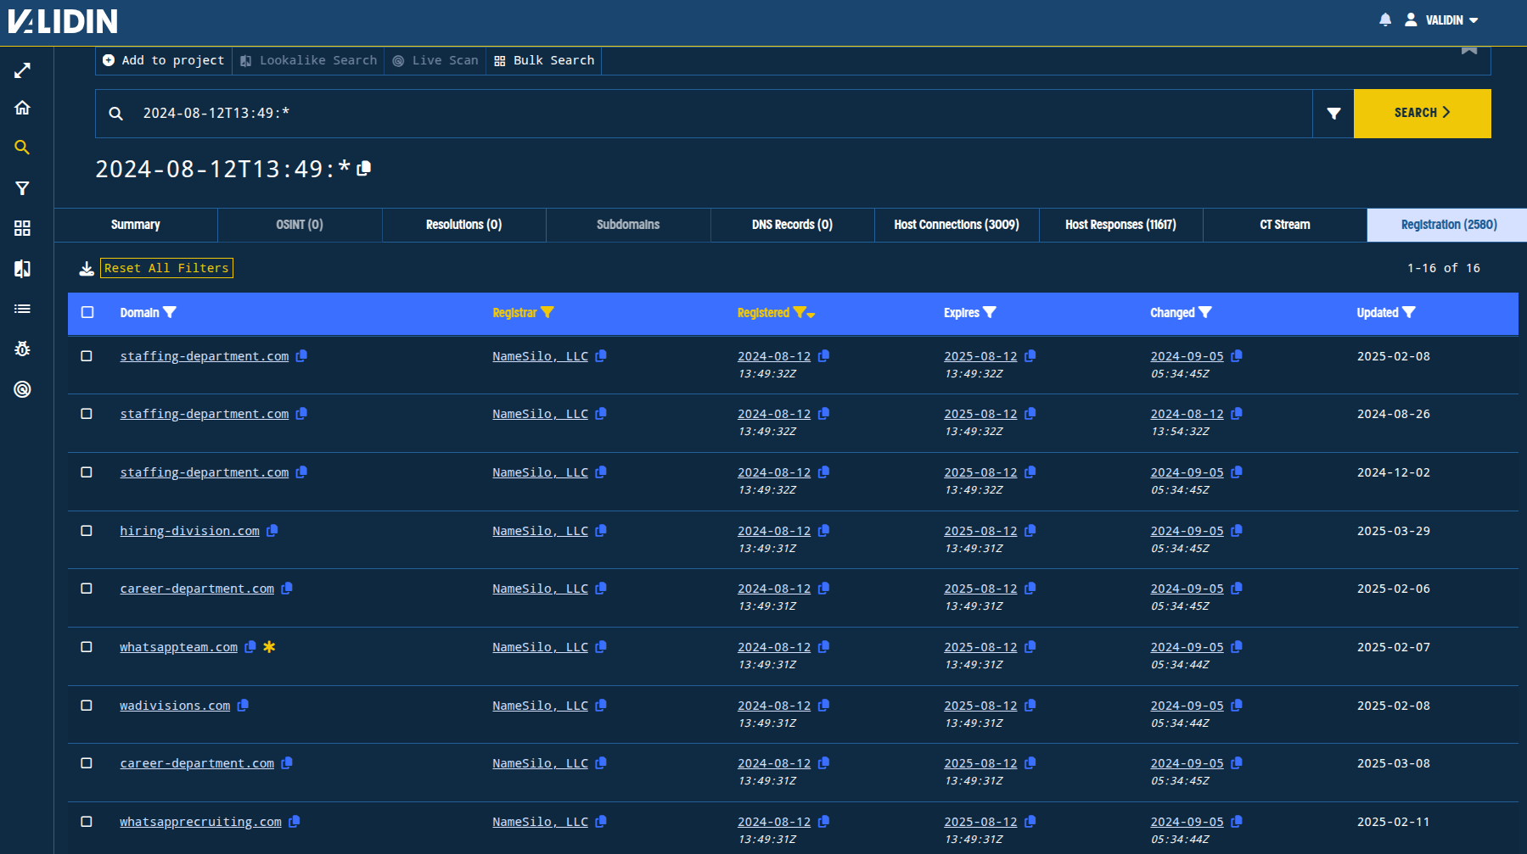Image resolution: width=1527 pixels, height=854 pixels.
Task: Open the VALIDIN user account dropdown
Action: point(1442,20)
